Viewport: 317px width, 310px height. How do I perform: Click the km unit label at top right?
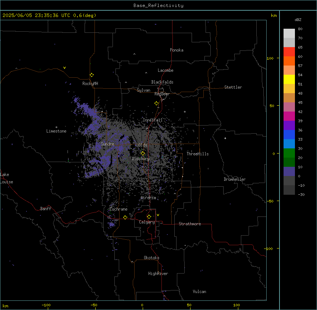pos(274,15)
